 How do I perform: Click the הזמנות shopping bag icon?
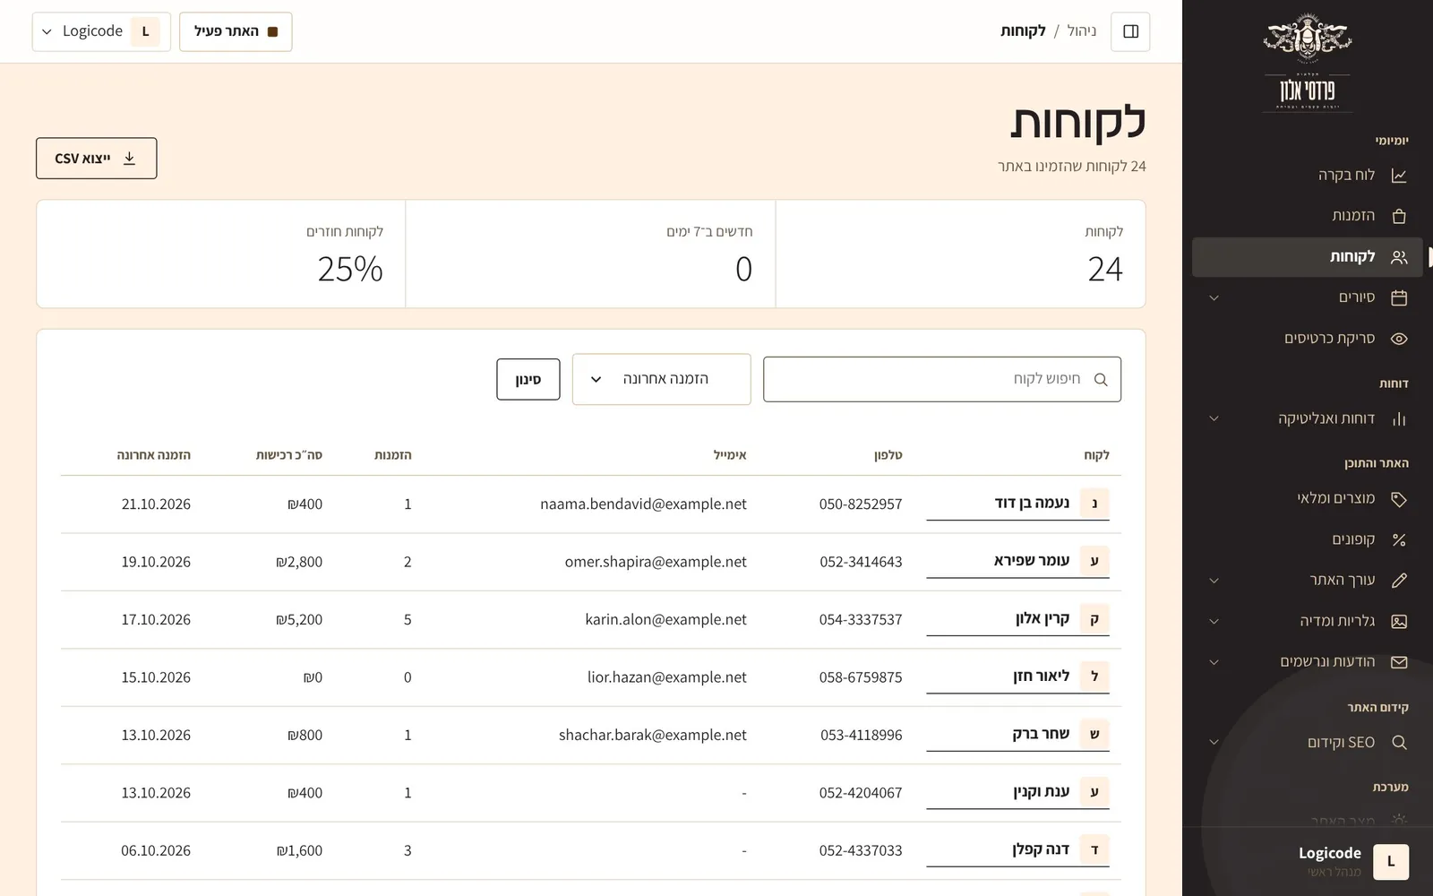point(1399,216)
